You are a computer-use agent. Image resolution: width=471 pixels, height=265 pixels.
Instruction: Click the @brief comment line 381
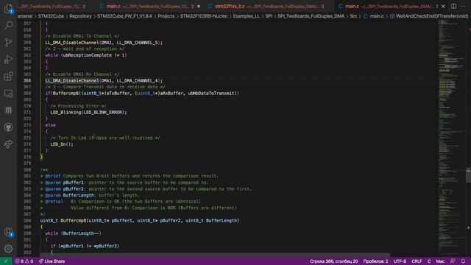coord(130,176)
